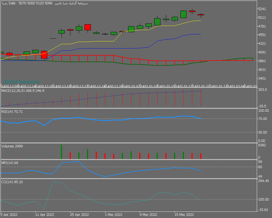
Task: Click the last red candlestick on price chart
Action: coord(201,15)
